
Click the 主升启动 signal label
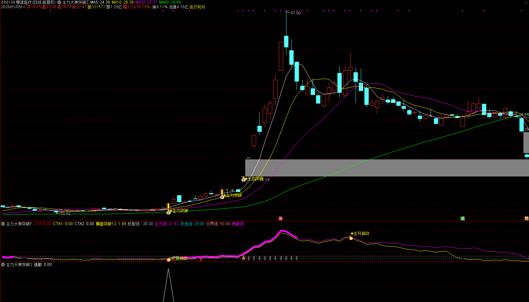tap(361, 234)
